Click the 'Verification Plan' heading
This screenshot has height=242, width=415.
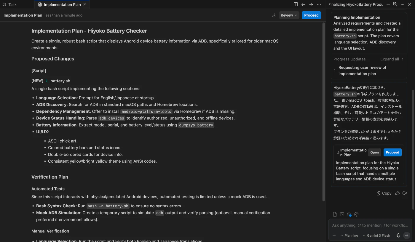[50, 177]
